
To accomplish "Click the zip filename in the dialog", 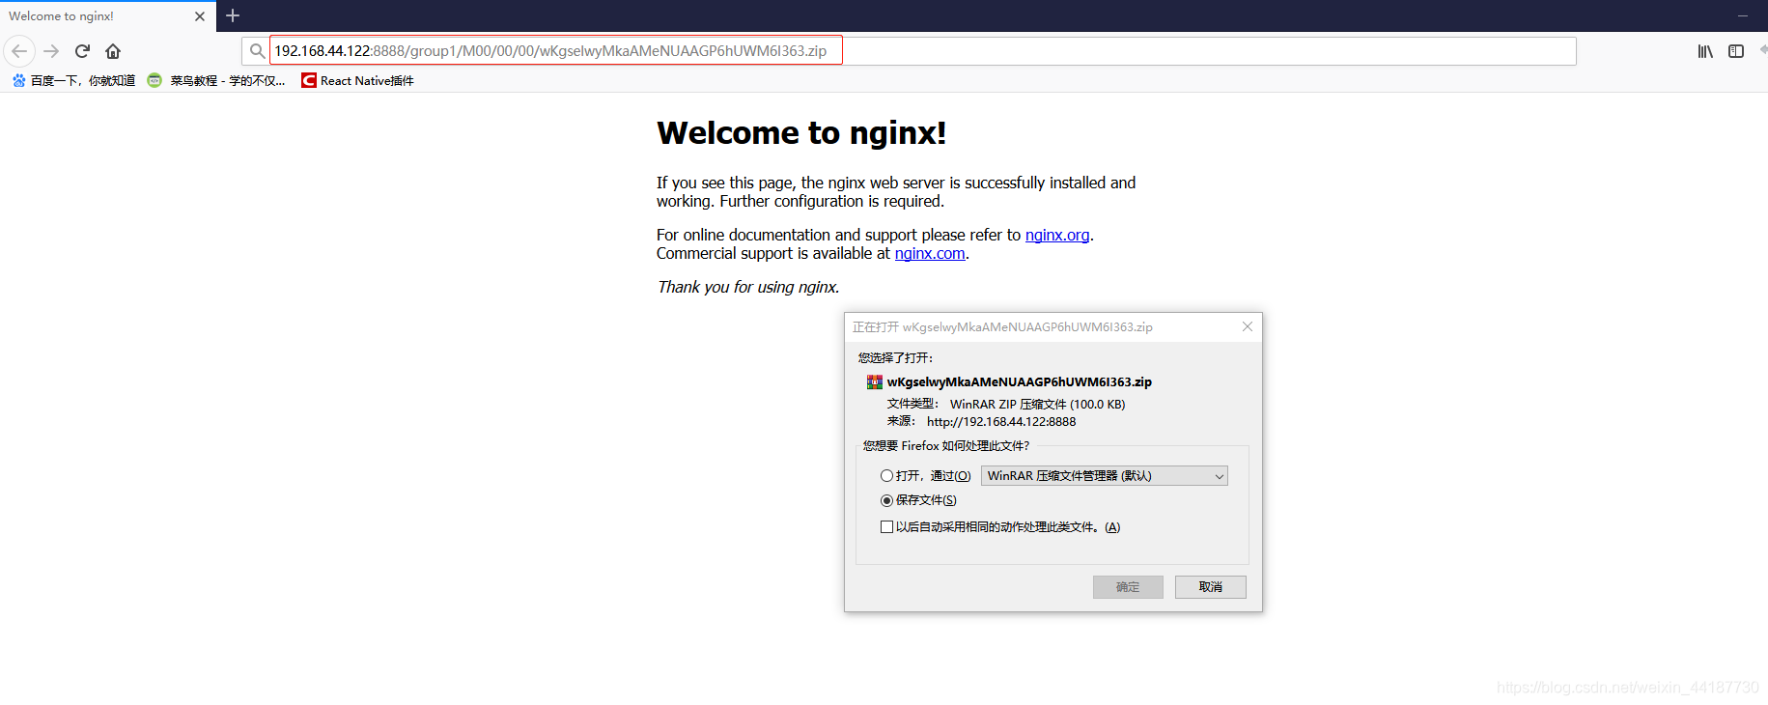I will [x=1020, y=382].
